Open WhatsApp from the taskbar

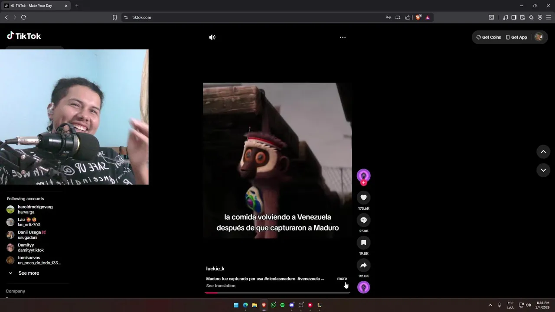[x=273, y=305]
